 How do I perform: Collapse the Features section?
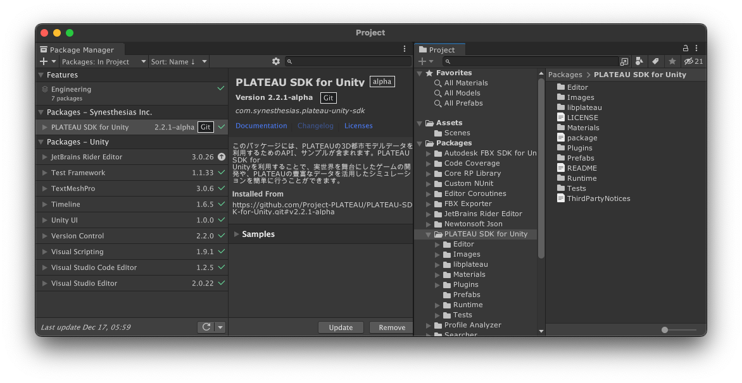(41, 75)
